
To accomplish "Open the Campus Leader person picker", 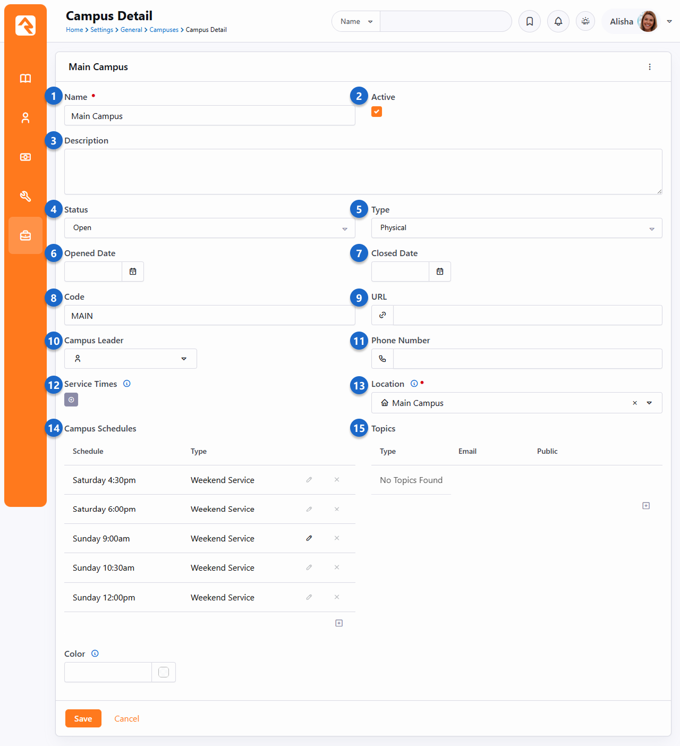I will tap(131, 359).
